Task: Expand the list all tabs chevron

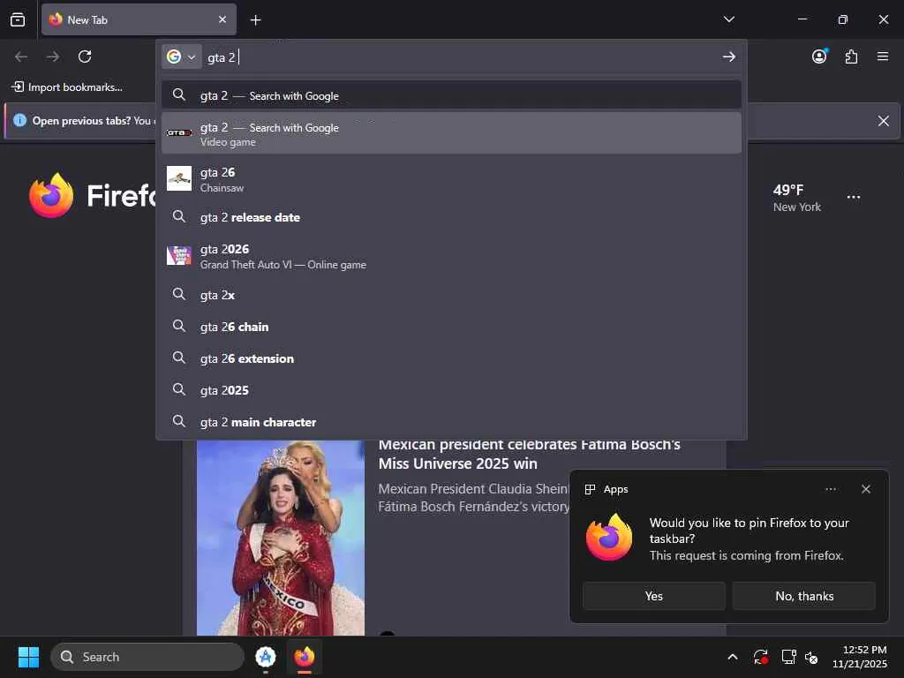Action: point(728,19)
